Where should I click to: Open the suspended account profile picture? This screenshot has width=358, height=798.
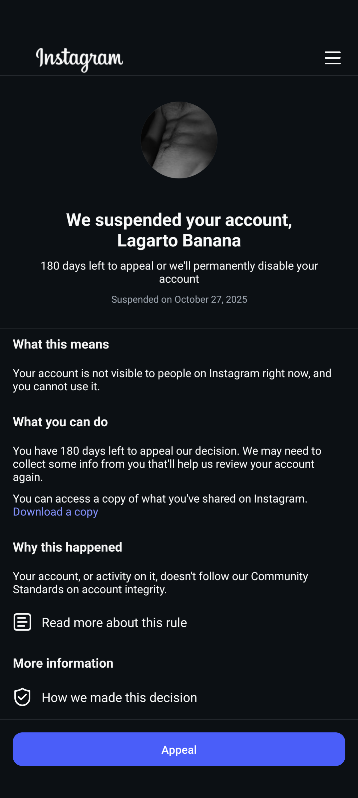pos(179,140)
